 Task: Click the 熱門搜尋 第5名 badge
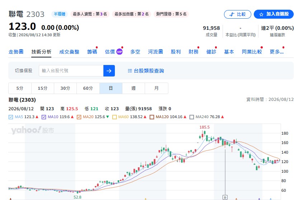pyautogui.click(x=171, y=14)
